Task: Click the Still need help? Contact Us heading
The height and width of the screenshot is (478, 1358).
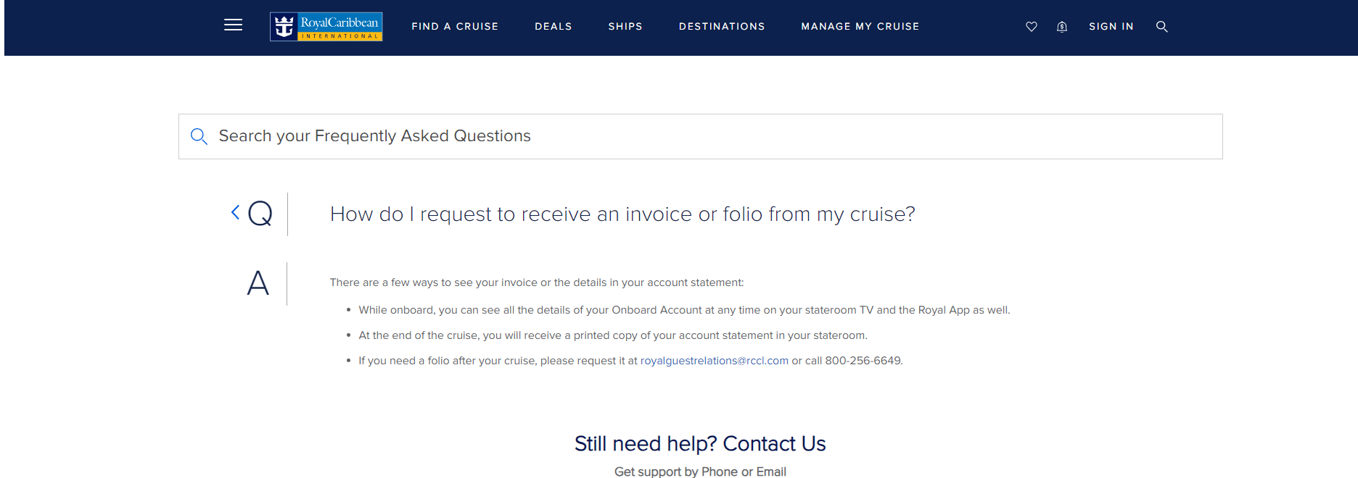Action: click(x=700, y=443)
